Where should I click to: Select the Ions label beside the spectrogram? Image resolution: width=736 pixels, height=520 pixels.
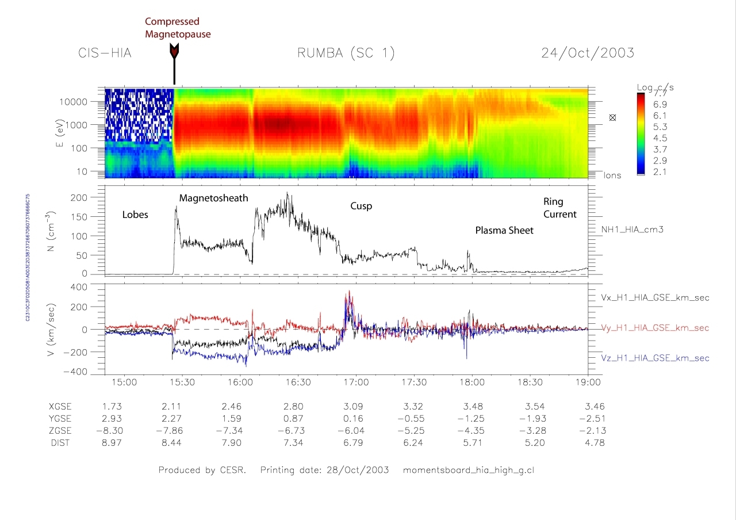[612, 175]
